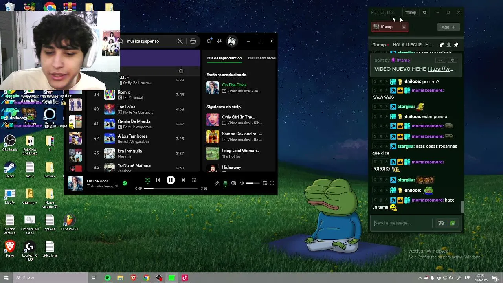Image resolution: width=503 pixels, height=283 pixels.
Task: Skip to previous track in Spotify
Action: click(158, 180)
